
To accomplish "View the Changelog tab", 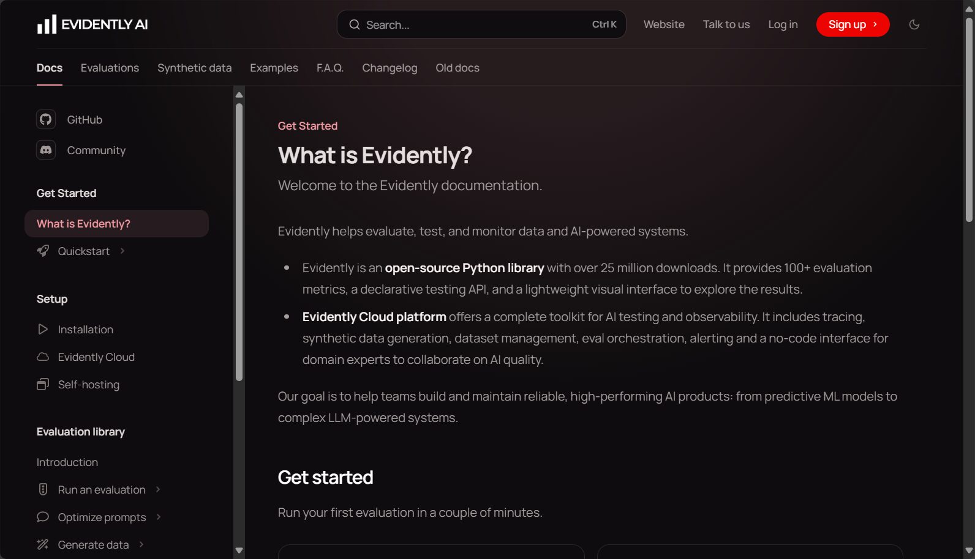I will click(390, 68).
